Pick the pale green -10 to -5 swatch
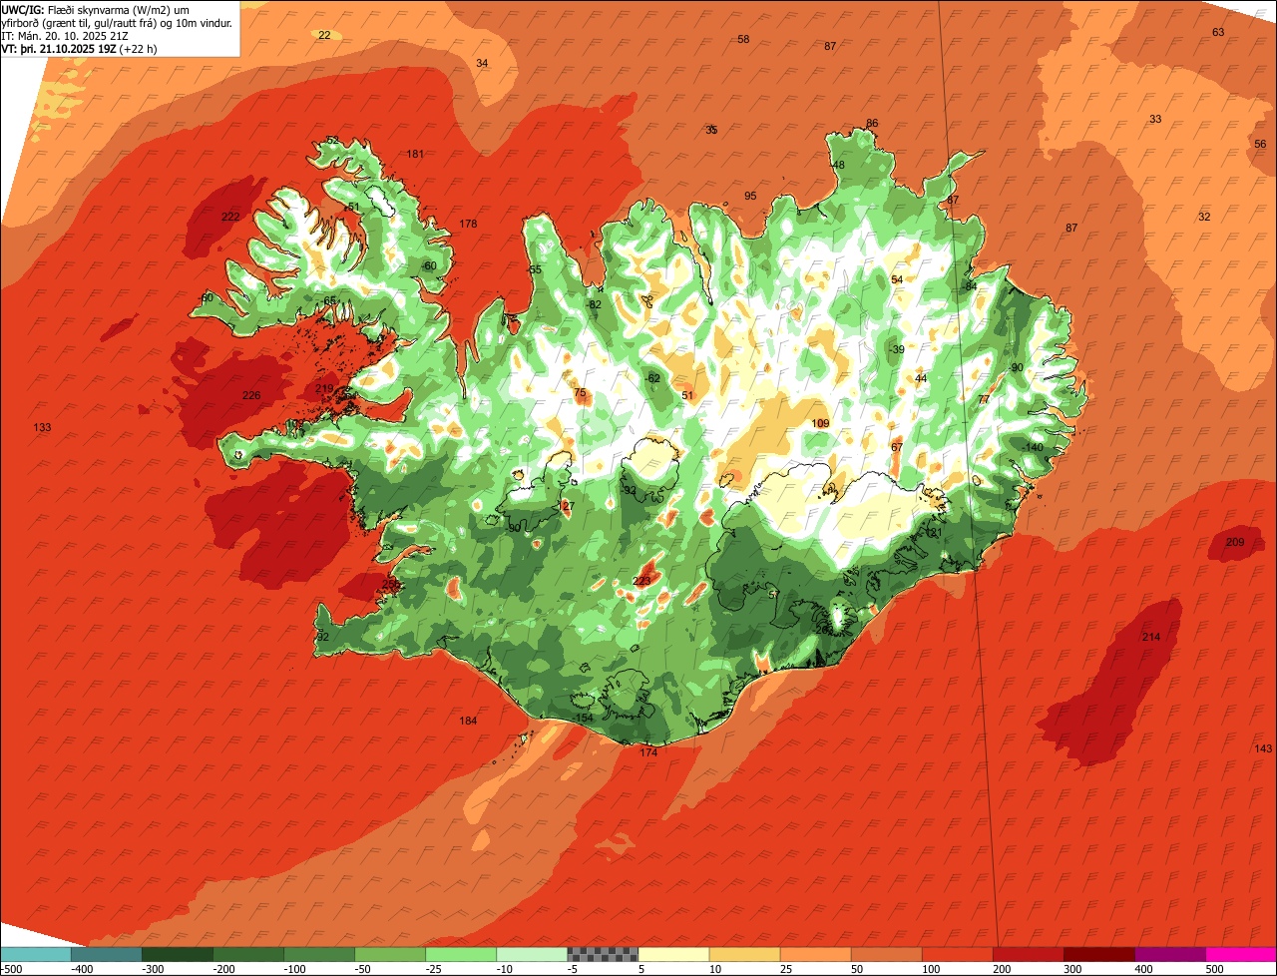1277x976 pixels. tap(531, 953)
